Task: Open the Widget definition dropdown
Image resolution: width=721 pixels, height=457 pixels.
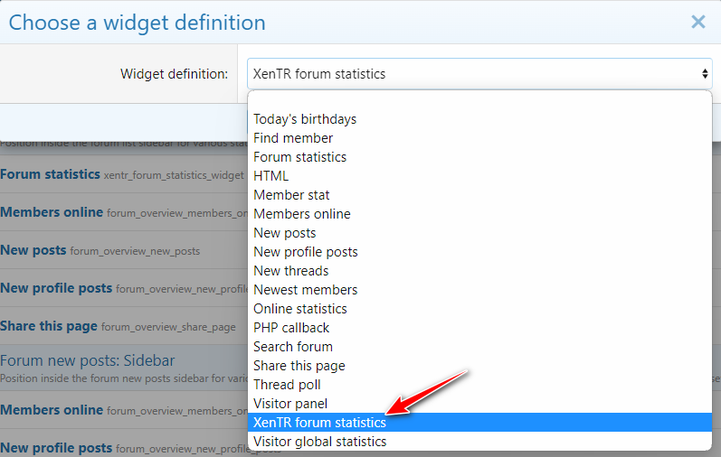Action: [479, 74]
